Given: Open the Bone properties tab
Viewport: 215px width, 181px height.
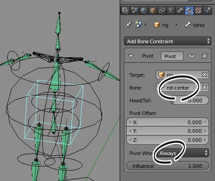Looking at the screenshot, I should point(180,10).
